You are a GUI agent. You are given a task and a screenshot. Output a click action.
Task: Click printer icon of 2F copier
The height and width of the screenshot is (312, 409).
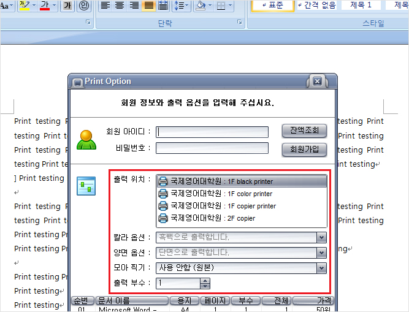click(x=163, y=218)
